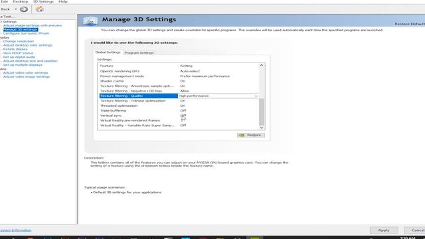
Task: Open Change resolution page
Action: (19, 41)
